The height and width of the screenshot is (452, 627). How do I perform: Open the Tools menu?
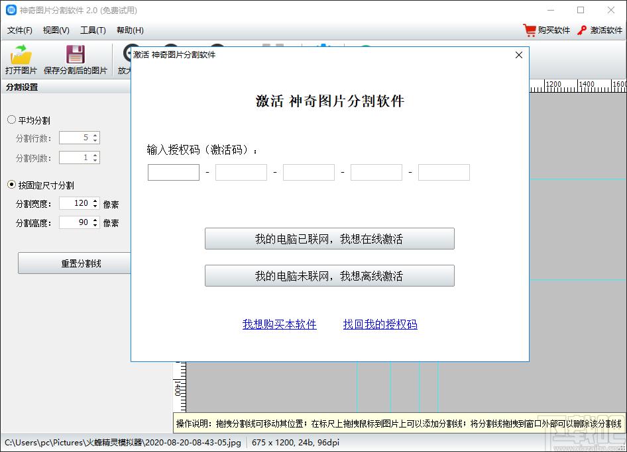click(93, 30)
